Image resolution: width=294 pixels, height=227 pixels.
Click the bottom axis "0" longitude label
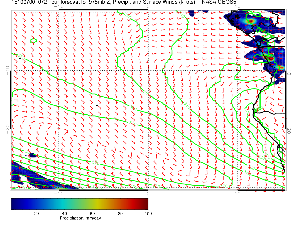pos(148,193)
